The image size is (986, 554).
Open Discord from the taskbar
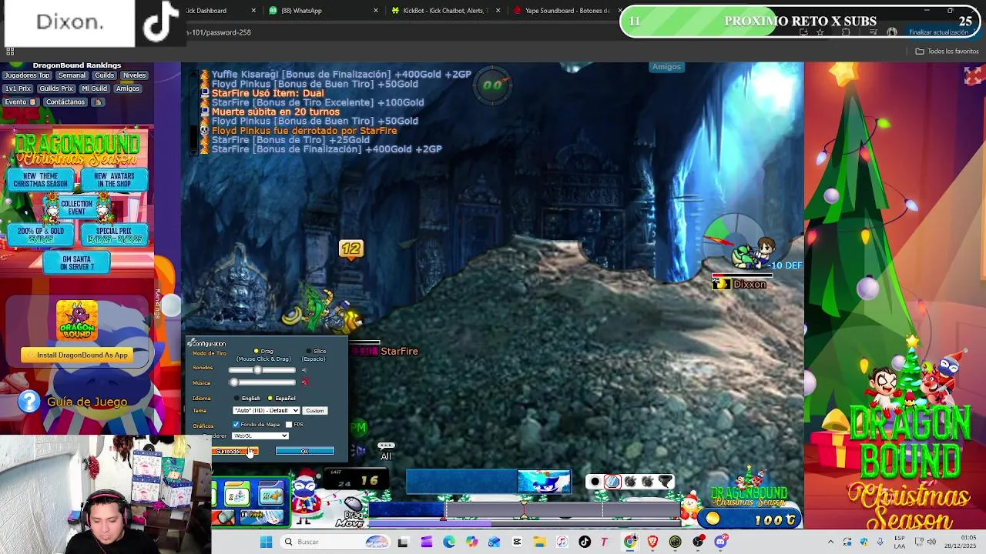[x=720, y=542]
